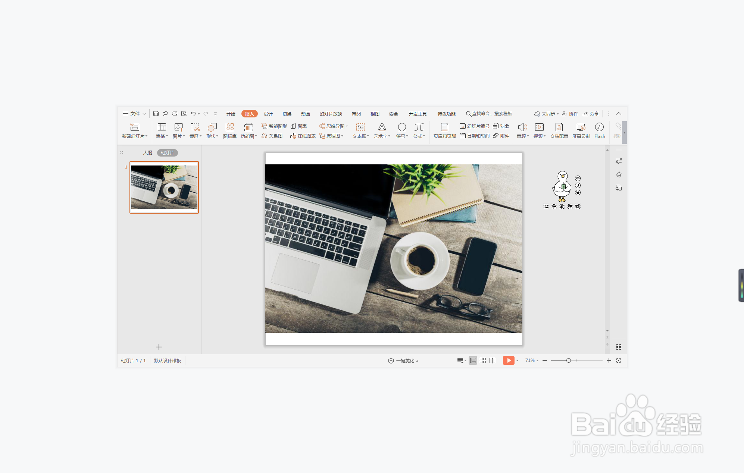Screen dimensions: 744x473
Task: Click the save icon in quick toolbar
Action: tap(156, 114)
